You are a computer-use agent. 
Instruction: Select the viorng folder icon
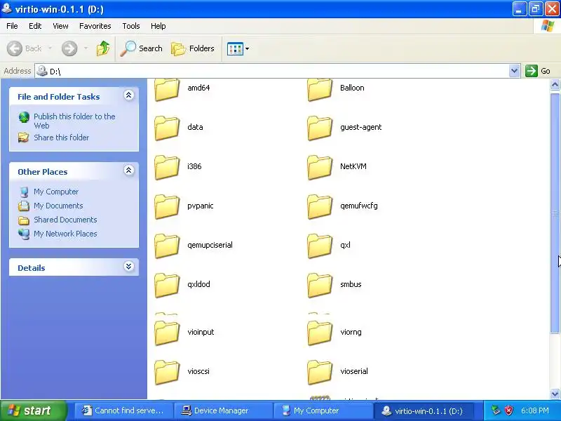point(320,333)
